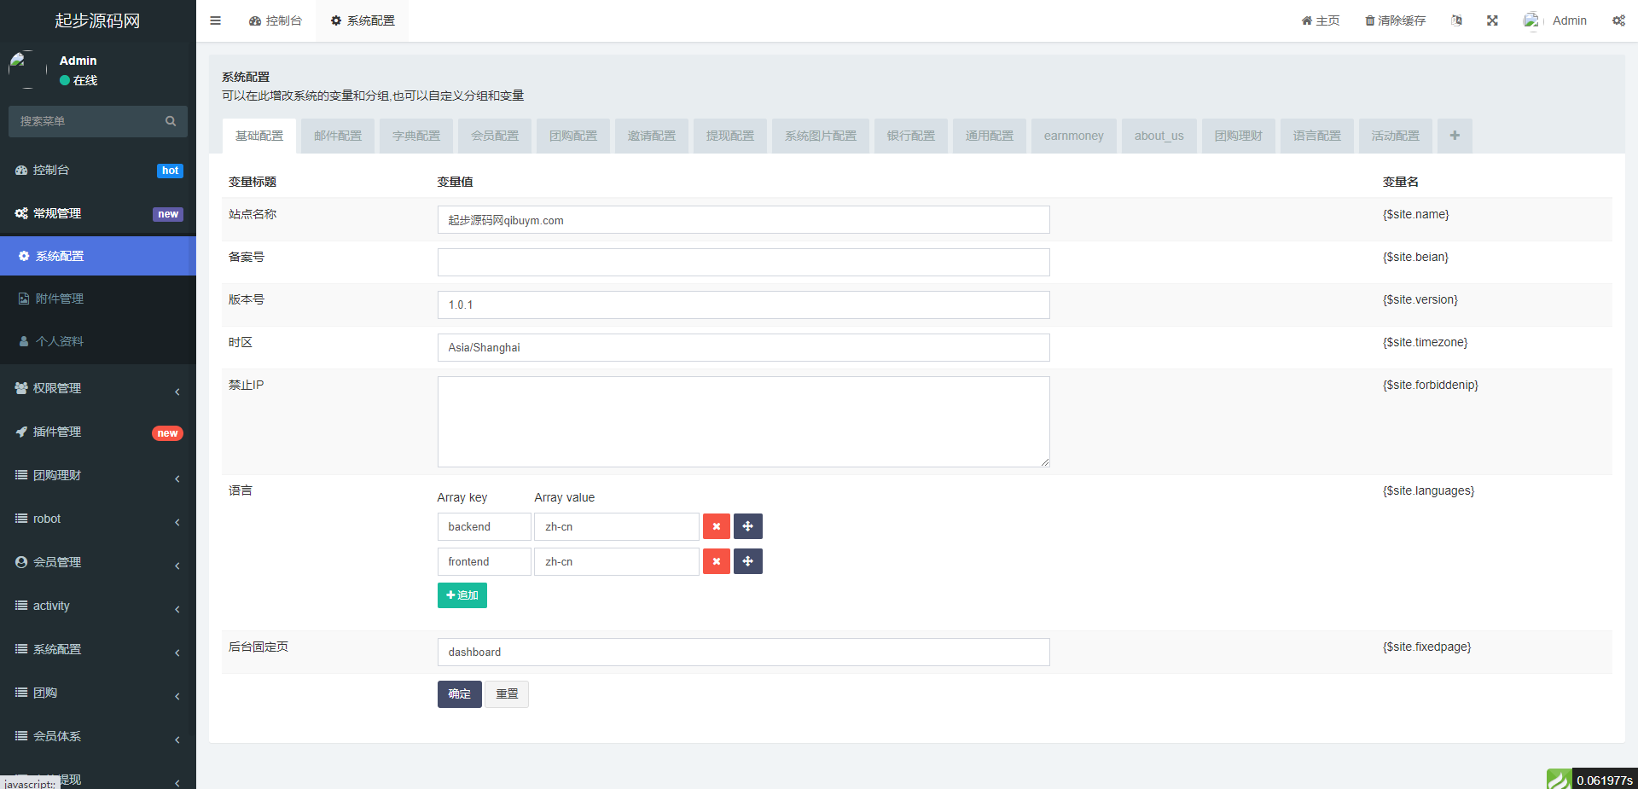Click the 确定 submit button

tap(459, 694)
